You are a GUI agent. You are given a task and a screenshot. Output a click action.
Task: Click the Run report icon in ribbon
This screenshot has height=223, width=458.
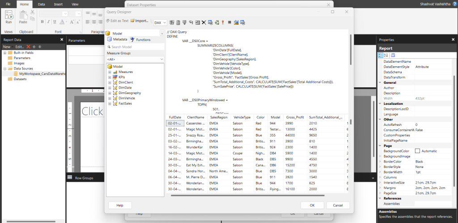(x=9, y=17)
